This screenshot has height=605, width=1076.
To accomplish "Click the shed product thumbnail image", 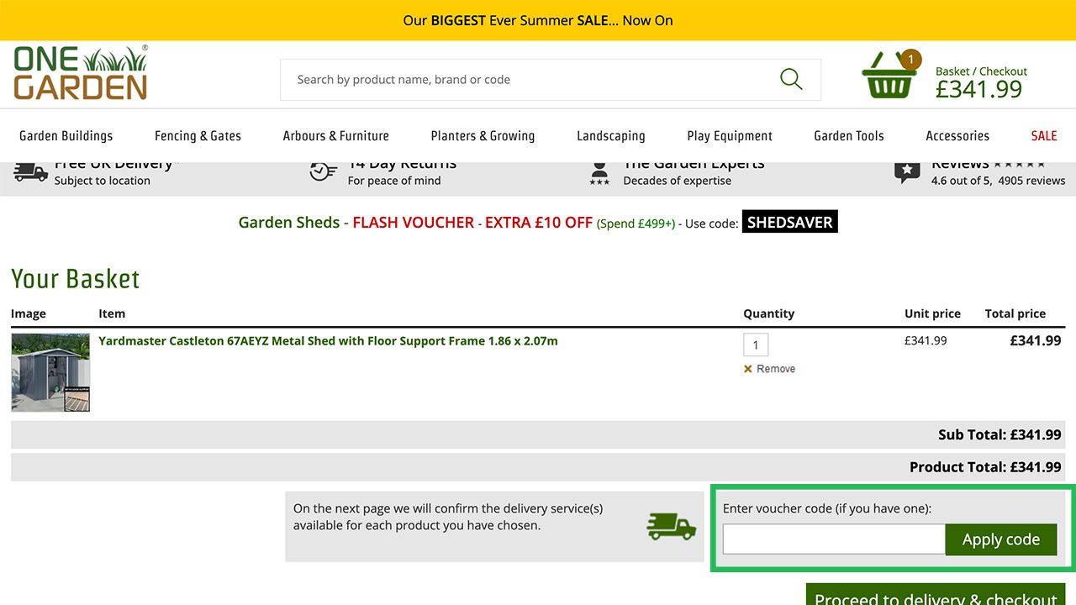I will pos(50,372).
